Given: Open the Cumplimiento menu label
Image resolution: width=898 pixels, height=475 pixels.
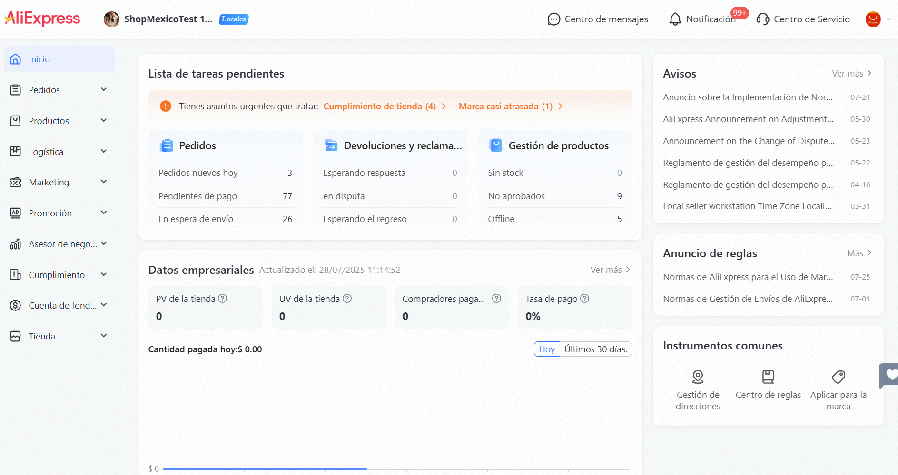Looking at the screenshot, I should pyautogui.click(x=57, y=275).
